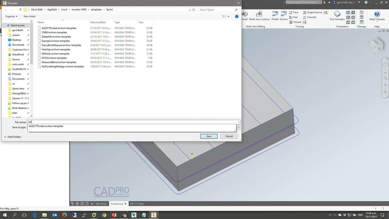Screen dimensions: 389x219
Task: Refresh the Sprint folder listing
Action: pyautogui.click(x=194, y=10)
